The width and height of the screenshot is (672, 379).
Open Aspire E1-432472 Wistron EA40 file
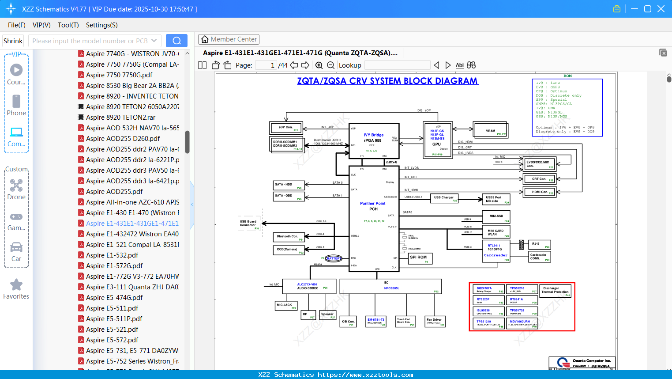(x=129, y=234)
